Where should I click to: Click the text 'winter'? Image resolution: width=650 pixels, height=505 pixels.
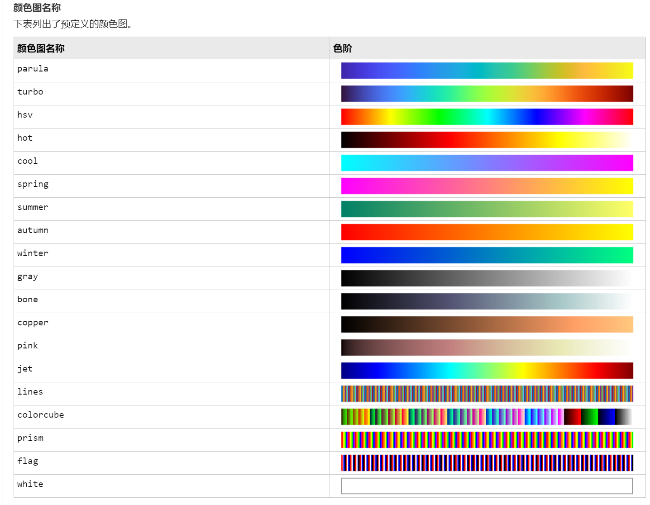coord(33,253)
